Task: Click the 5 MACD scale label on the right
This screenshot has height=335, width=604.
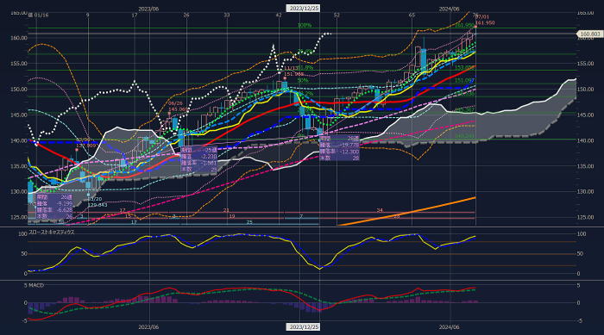Action: pos(579,285)
